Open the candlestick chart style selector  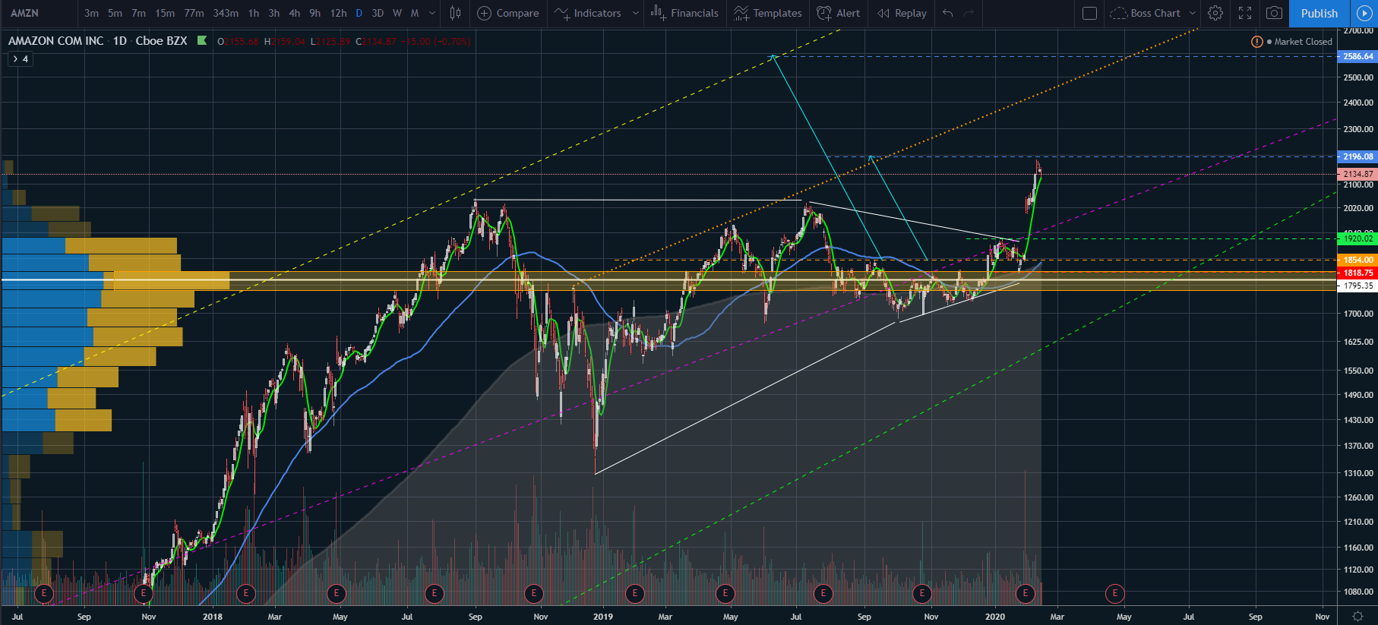pos(455,13)
